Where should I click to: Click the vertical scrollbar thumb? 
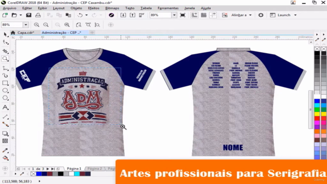click(311, 109)
